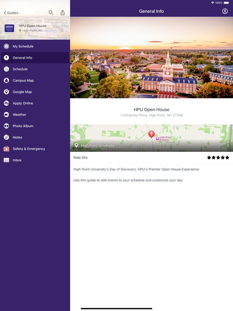233x311 pixels.
Task: Go back to Guides
Action: coord(11,13)
